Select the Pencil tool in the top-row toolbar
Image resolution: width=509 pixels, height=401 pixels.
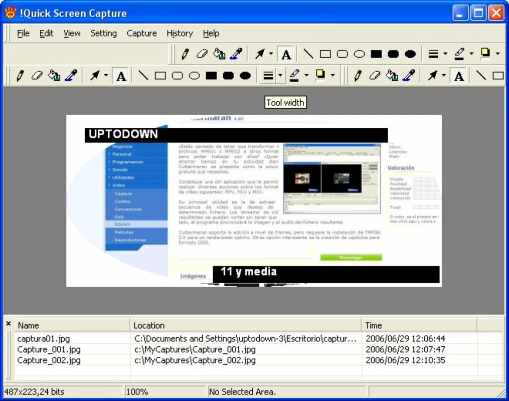[185, 54]
